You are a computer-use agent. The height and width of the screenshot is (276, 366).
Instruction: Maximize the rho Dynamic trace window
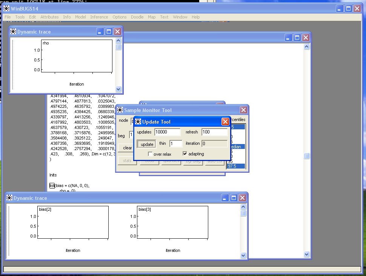pos(109,32)
